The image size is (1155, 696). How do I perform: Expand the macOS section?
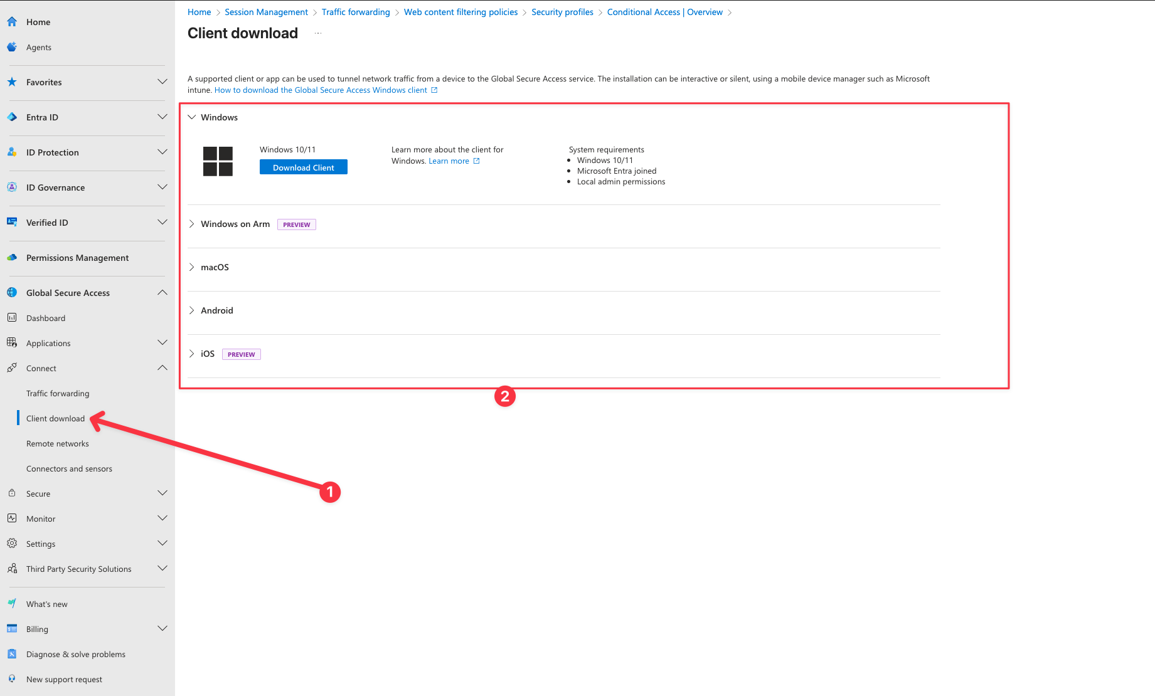192,267
